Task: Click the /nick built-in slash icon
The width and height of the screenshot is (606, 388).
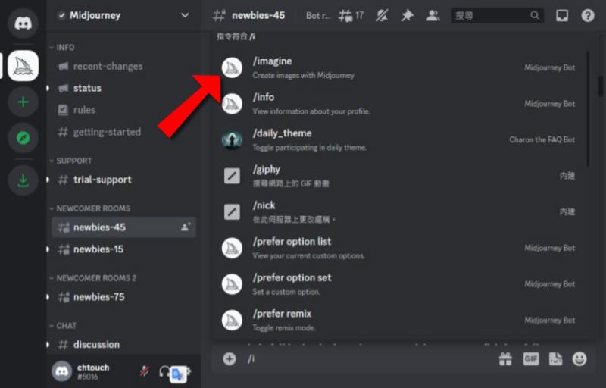Action: [232, 211]
